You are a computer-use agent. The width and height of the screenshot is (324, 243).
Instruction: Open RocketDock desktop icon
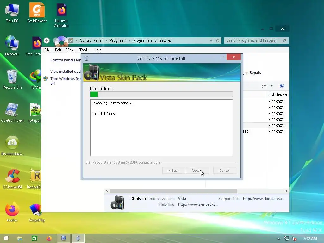coord(34,179)
